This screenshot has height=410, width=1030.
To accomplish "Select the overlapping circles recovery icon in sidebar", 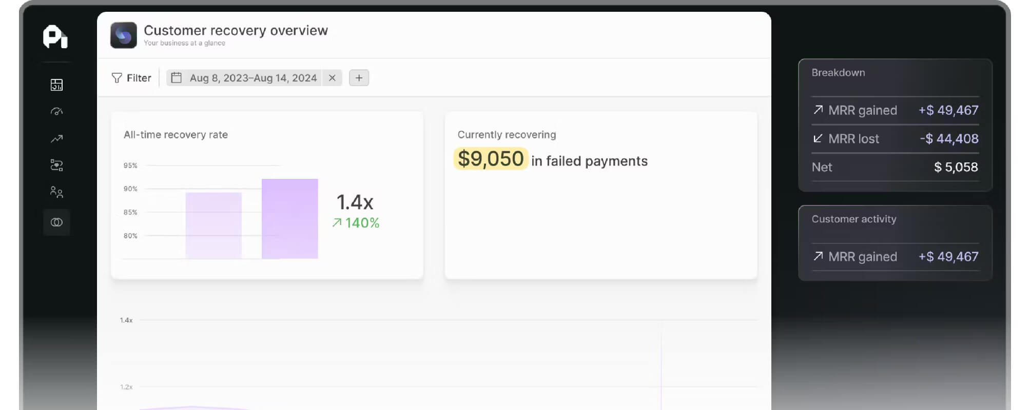I will 56,222.
